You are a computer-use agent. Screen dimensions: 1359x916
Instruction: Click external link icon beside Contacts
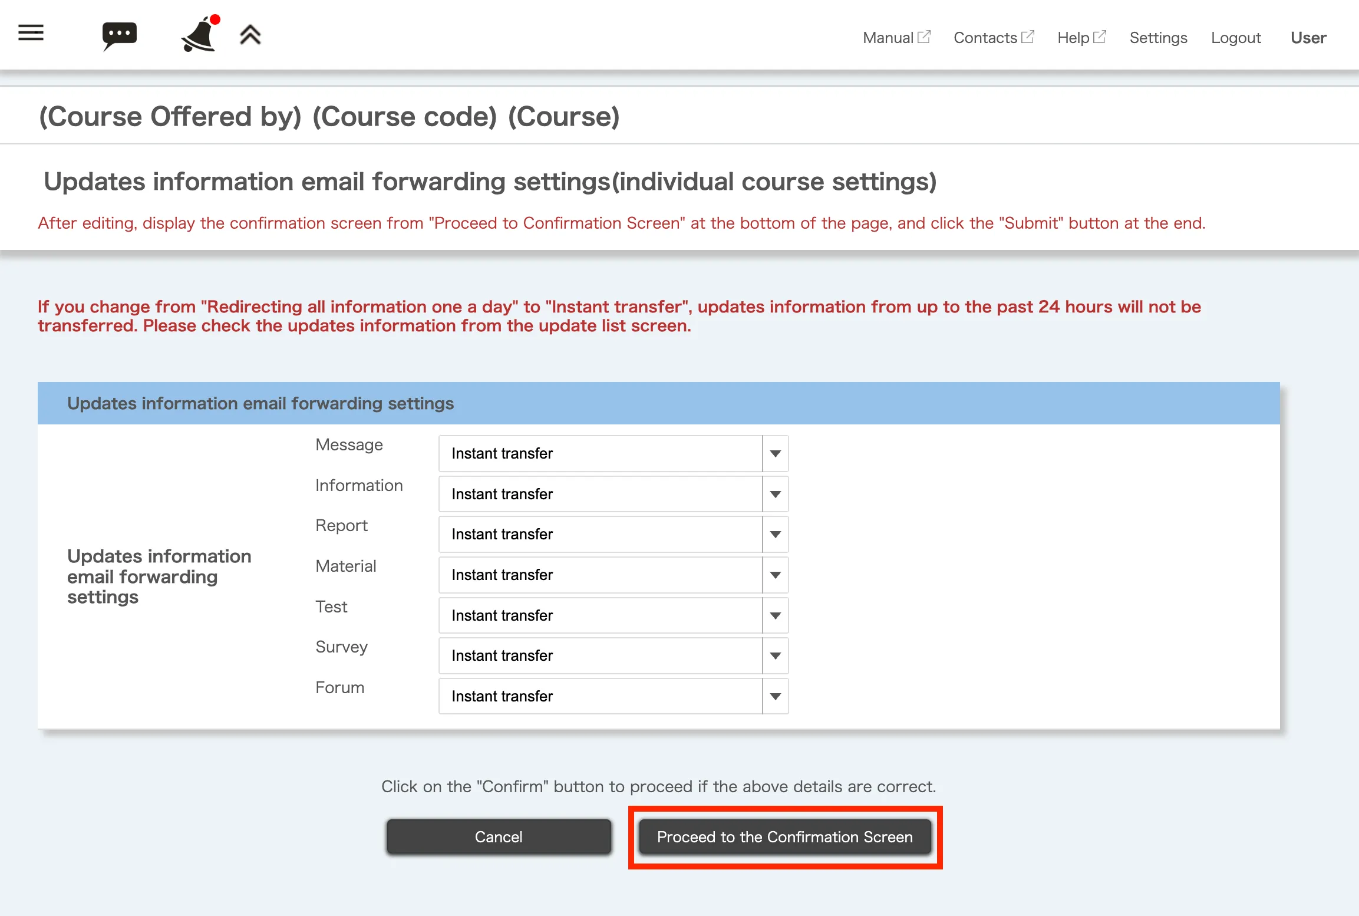coord(1028,37)
